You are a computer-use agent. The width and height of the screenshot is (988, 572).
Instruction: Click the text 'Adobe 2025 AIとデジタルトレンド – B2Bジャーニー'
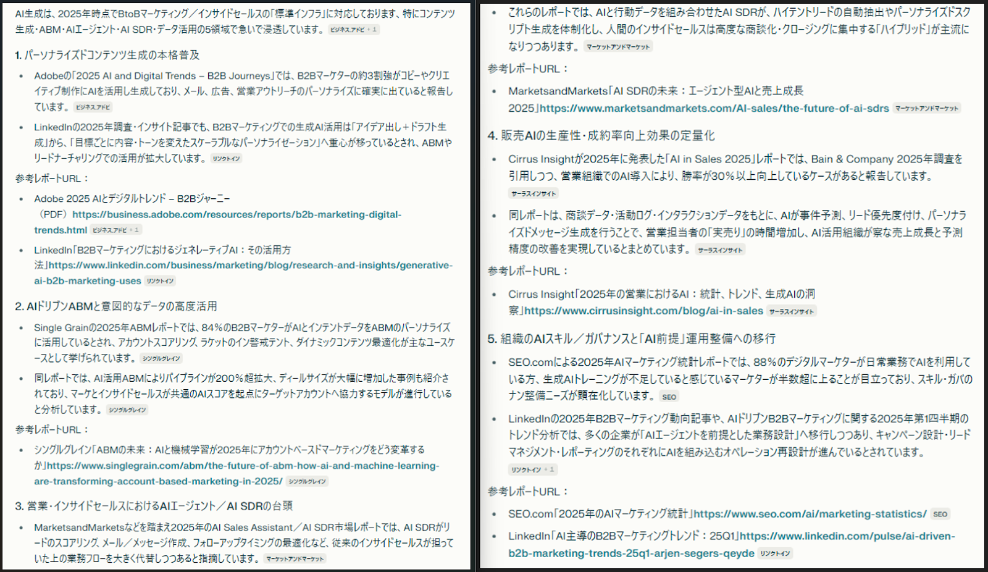point(132,199)
